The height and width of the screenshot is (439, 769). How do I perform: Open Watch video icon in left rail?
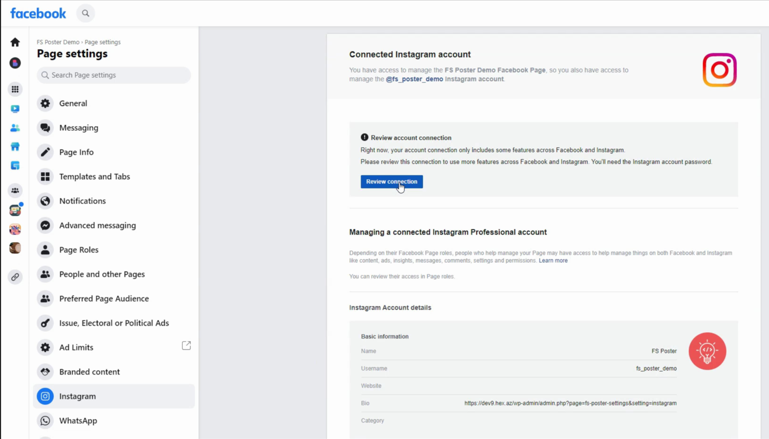15,109
